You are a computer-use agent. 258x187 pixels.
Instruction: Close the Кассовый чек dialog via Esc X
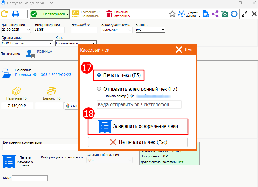[x=184, y=50]
